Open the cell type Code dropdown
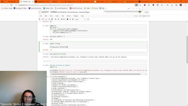Viewport: 188px width, 106px height. click(80, 19)
